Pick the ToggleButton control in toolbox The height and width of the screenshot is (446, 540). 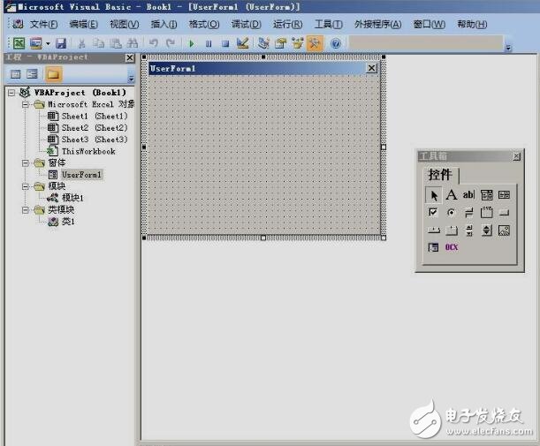(468, 213)
